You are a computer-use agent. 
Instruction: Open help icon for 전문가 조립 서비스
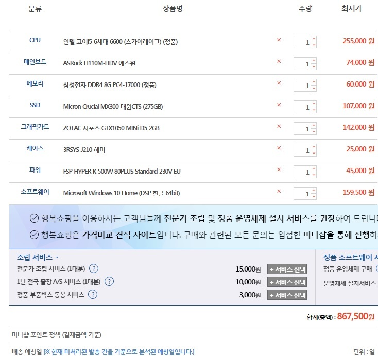(94, 268)
